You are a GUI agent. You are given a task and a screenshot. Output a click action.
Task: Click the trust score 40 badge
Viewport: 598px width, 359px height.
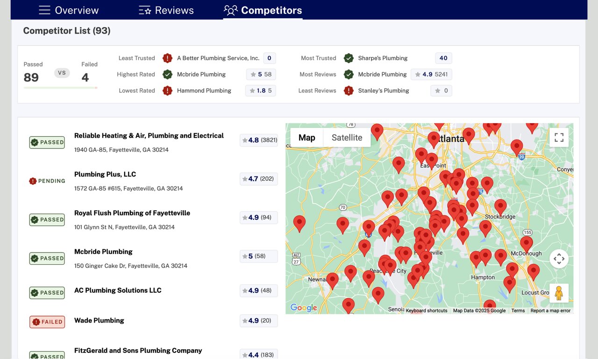(x=443, y=58)
